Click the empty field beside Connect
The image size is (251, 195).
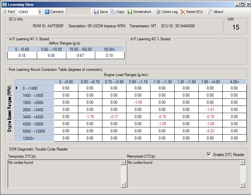(78, 12)
